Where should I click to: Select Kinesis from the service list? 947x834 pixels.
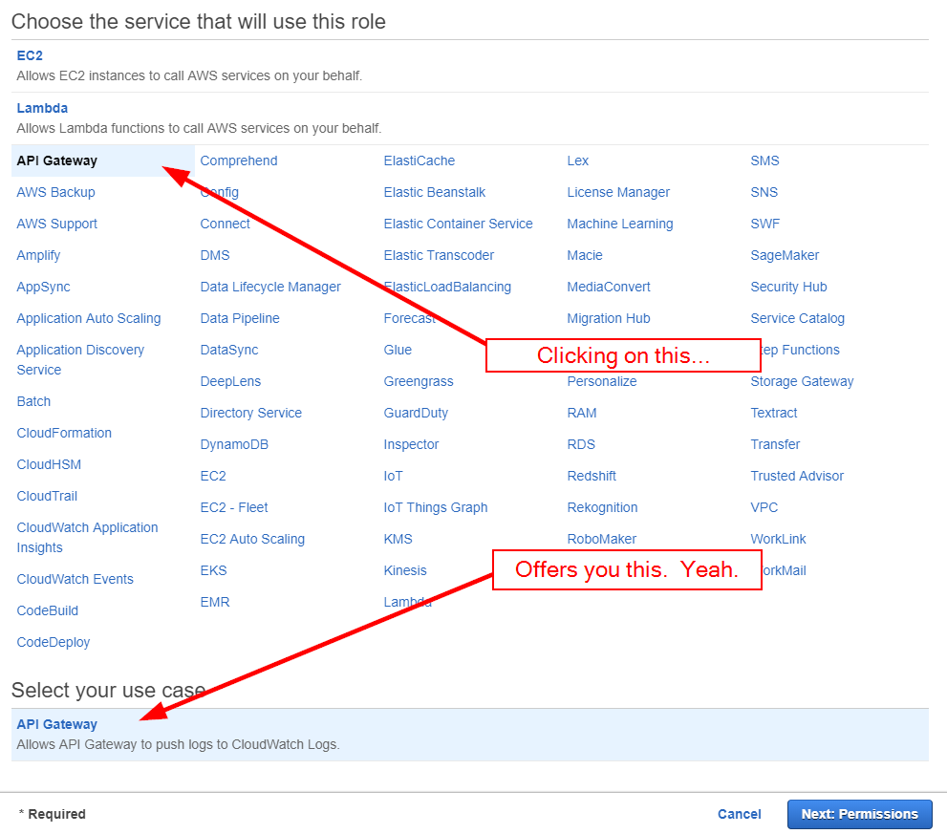405,570
